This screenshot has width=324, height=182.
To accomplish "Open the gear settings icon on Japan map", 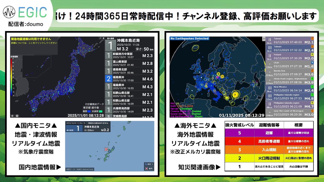I will [x=17, y=116].
